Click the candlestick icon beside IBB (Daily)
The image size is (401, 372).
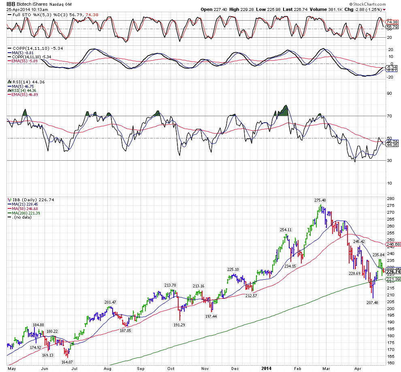click(9, 200)
